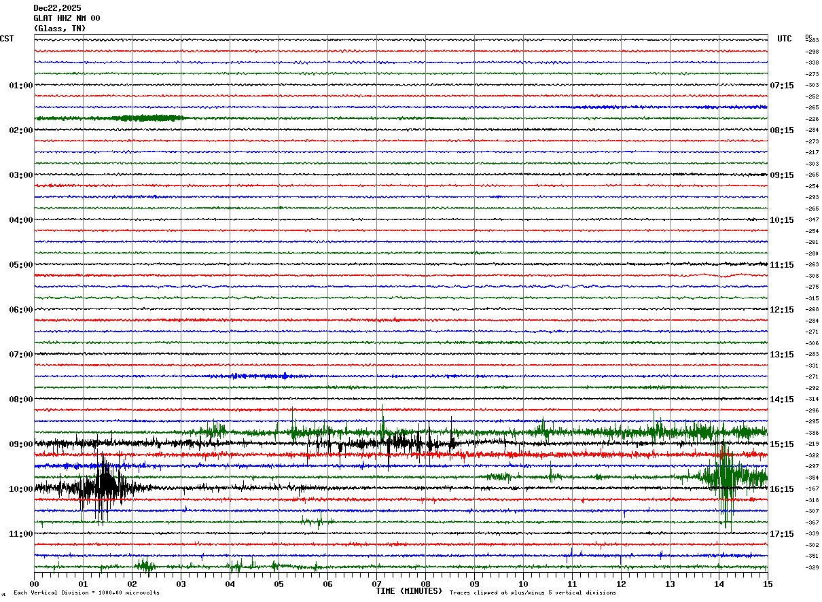Click the 06:00 CST row label
The height and width of the screenshot is (602, 822).
21,310
